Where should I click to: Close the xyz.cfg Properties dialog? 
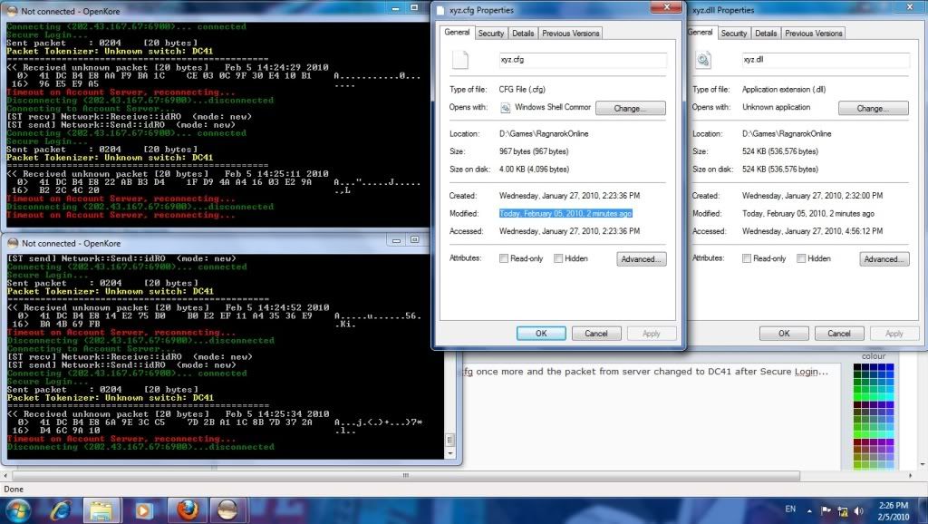(666, 7)
